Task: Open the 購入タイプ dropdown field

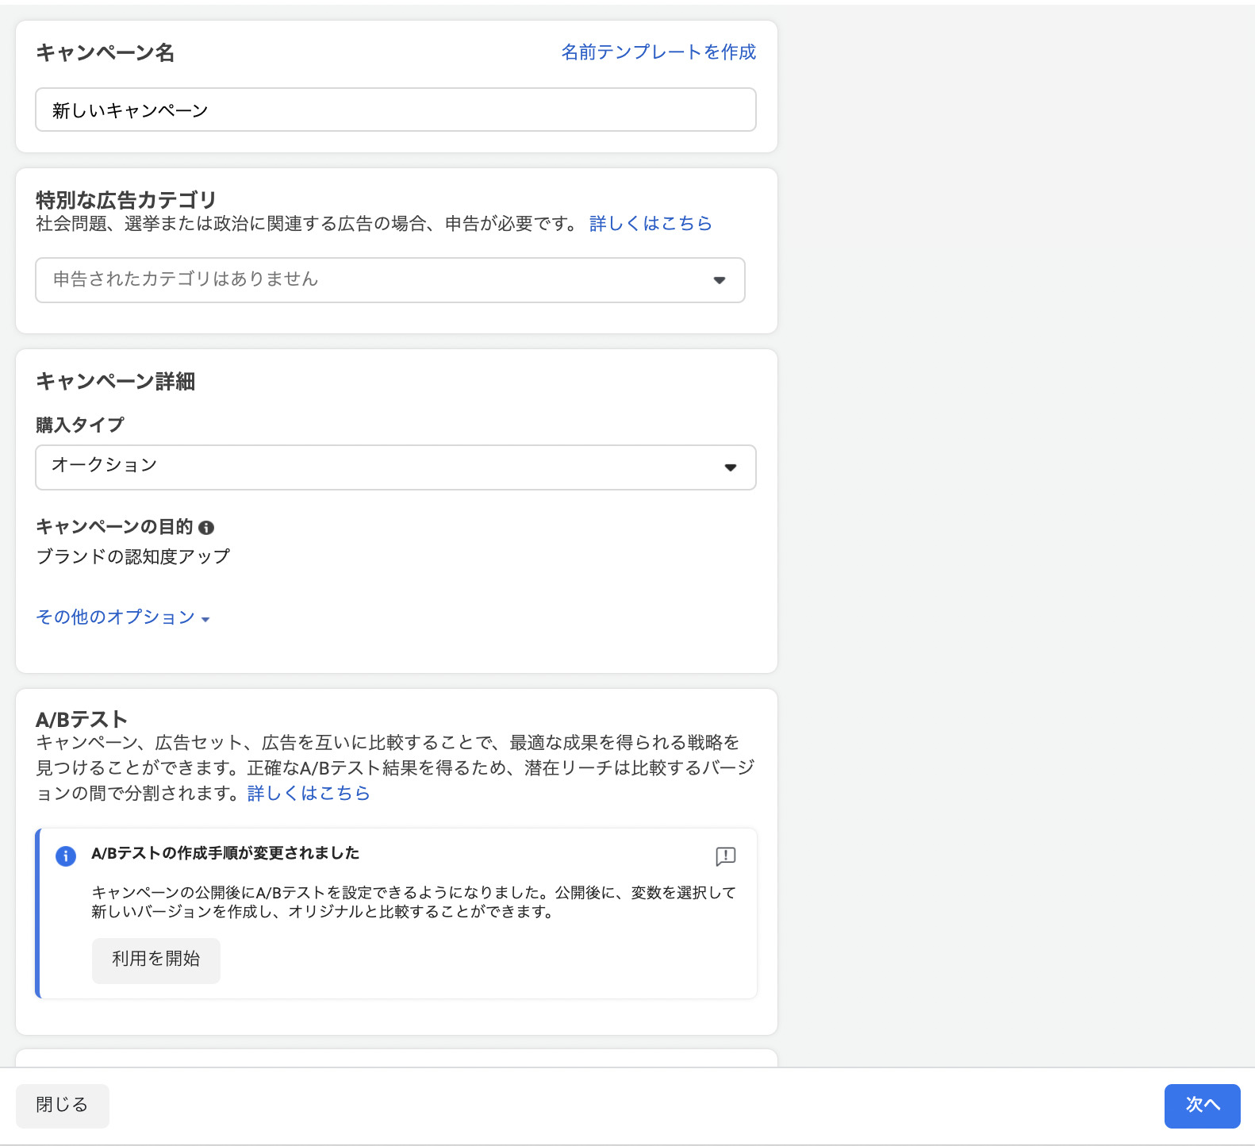Action: pyautogui.click(x=395, y=467)
